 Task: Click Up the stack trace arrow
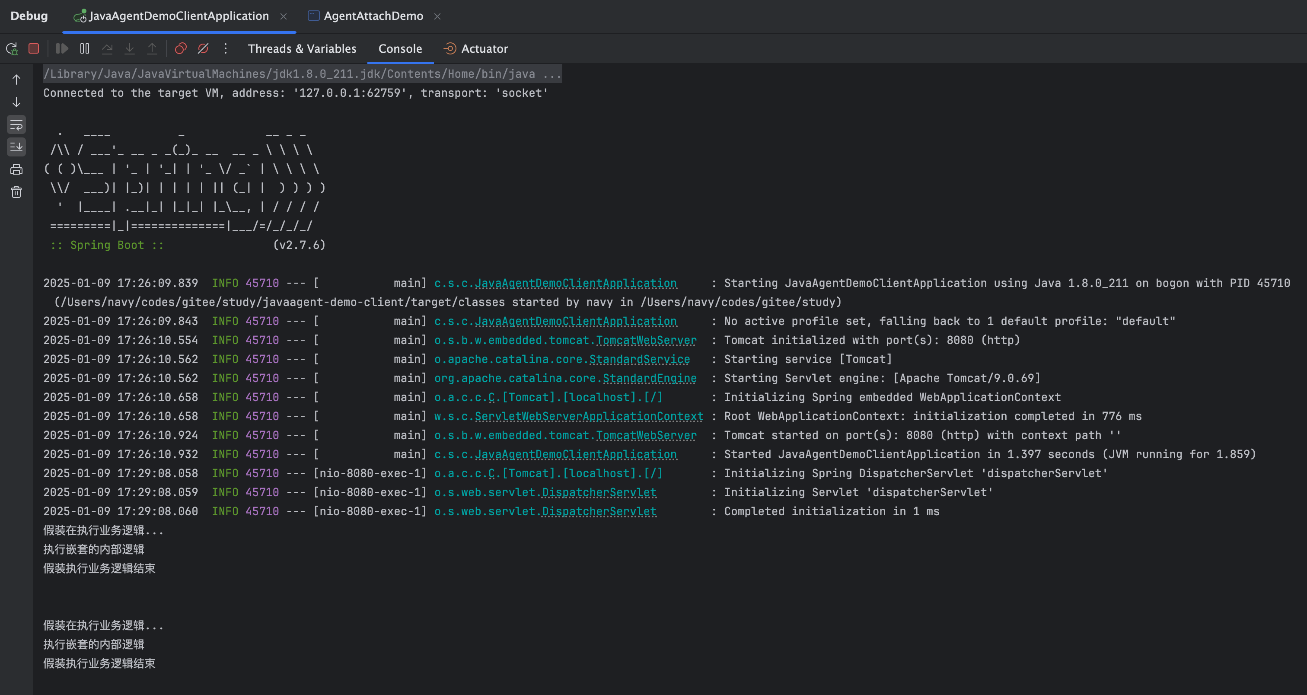click(x=16, y=80)
